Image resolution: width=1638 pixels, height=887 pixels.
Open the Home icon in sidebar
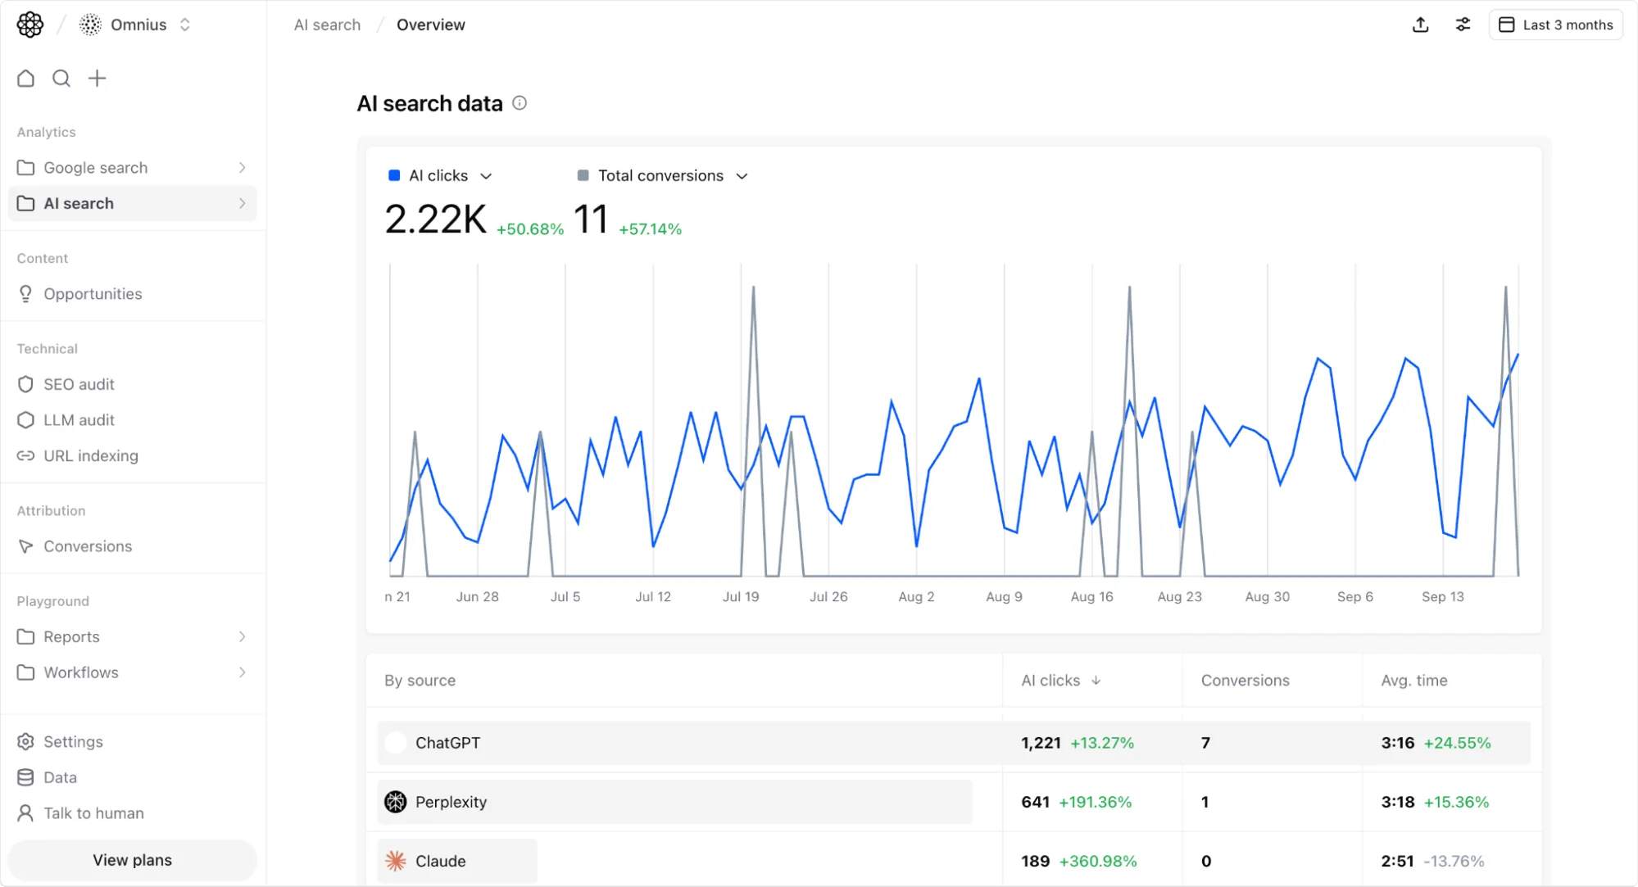coord(25,78)
